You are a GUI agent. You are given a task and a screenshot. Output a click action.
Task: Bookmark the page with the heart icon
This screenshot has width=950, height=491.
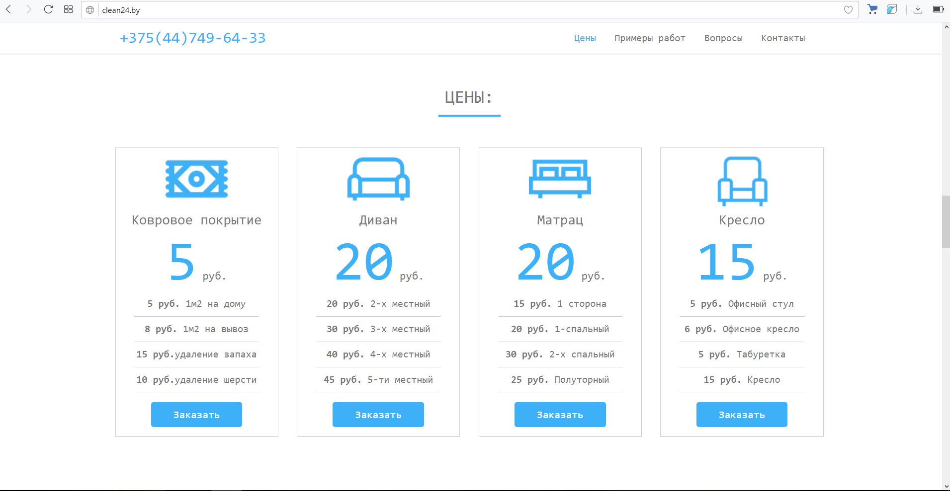848,10
